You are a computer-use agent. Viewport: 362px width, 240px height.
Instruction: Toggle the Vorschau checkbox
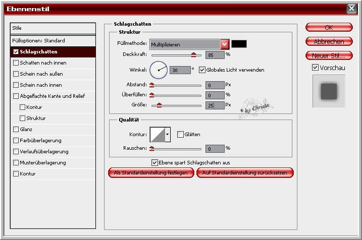(315, 68)
